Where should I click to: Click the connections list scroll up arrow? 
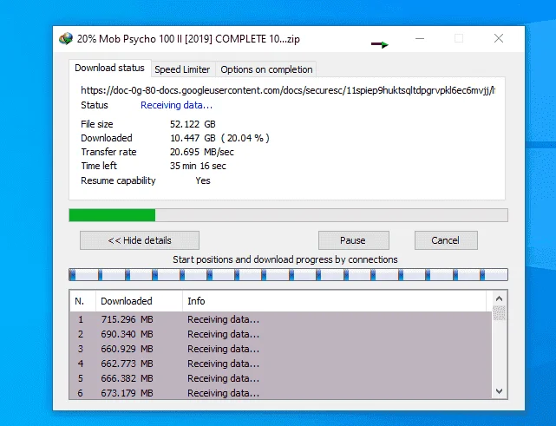point(500,298)
